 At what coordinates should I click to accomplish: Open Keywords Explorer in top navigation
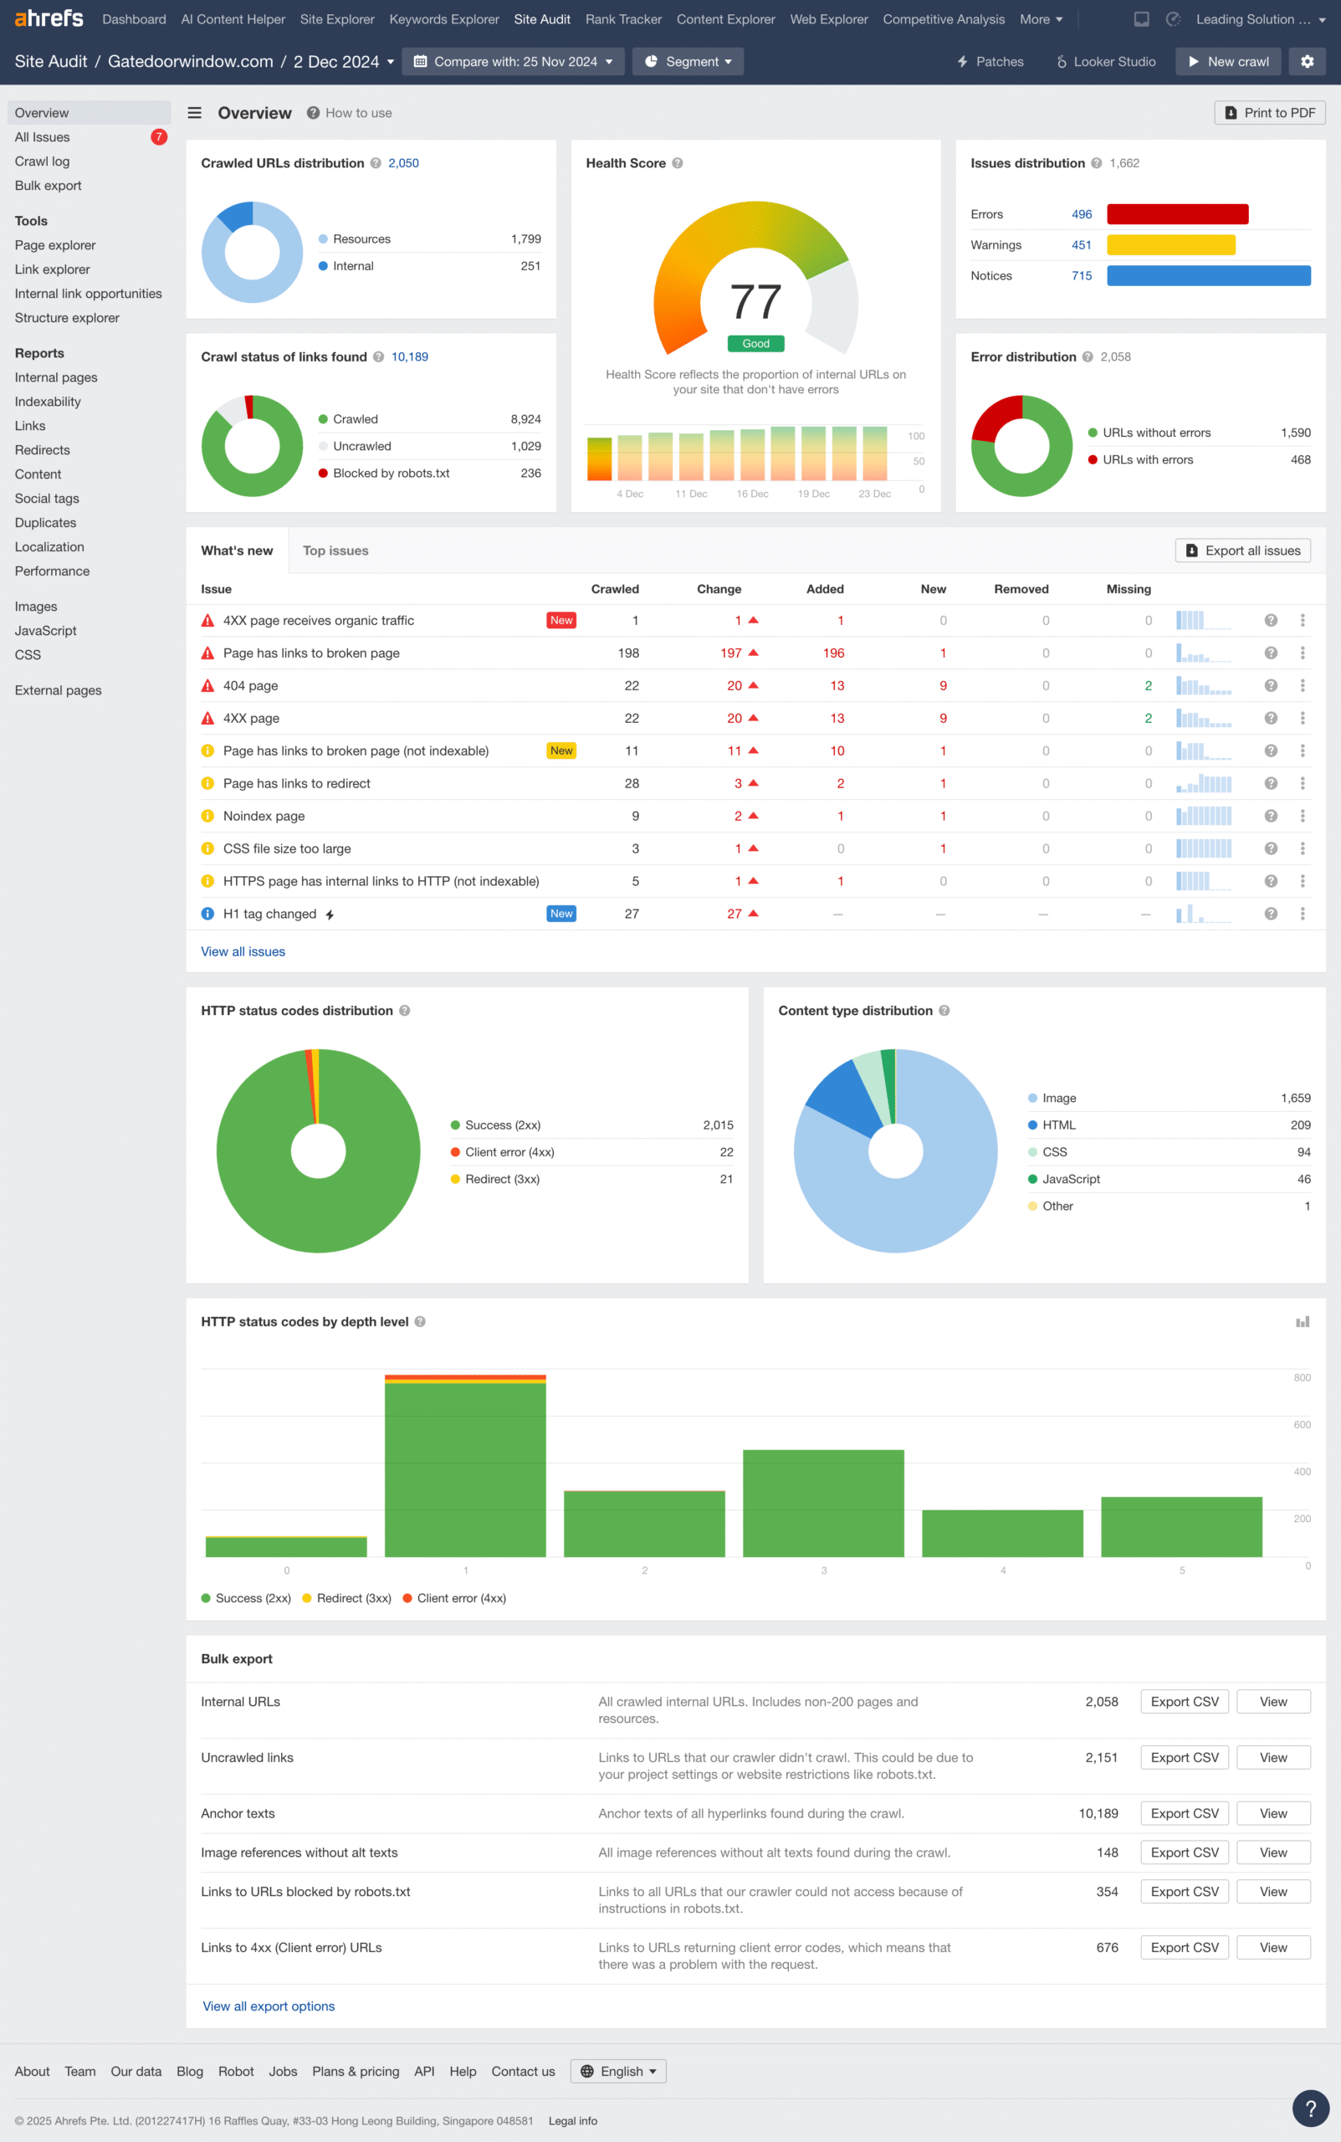click(x=443, y=19)
